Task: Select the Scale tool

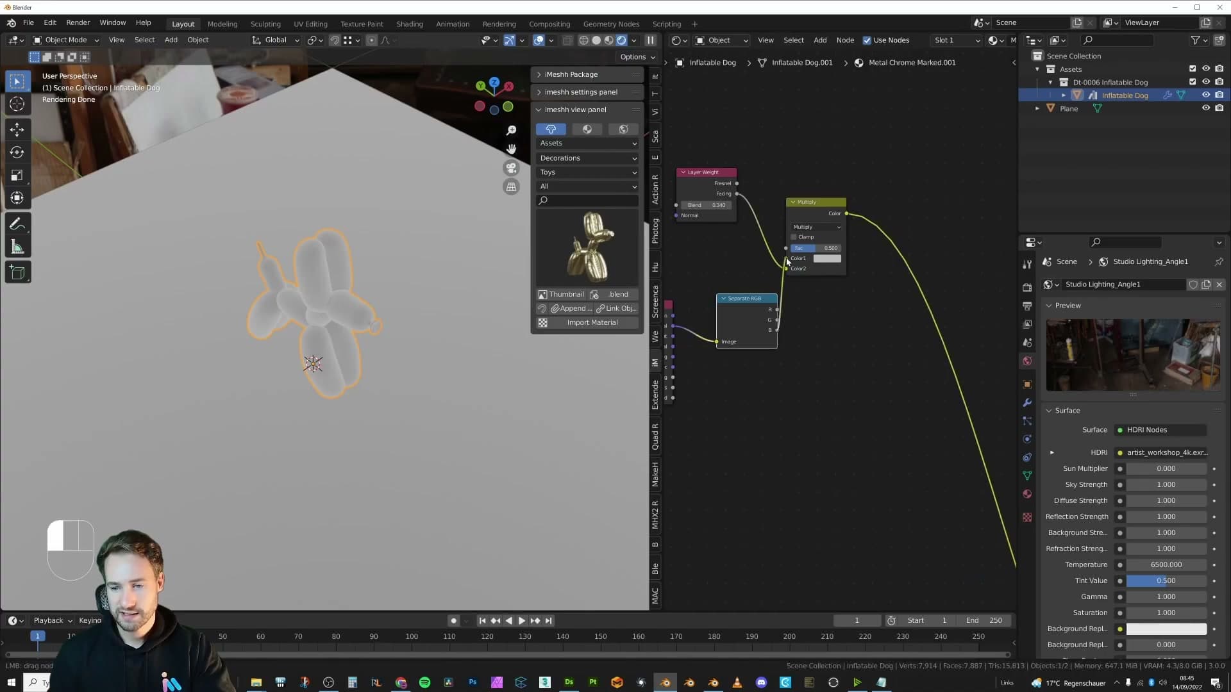Action: coord(17,176)
